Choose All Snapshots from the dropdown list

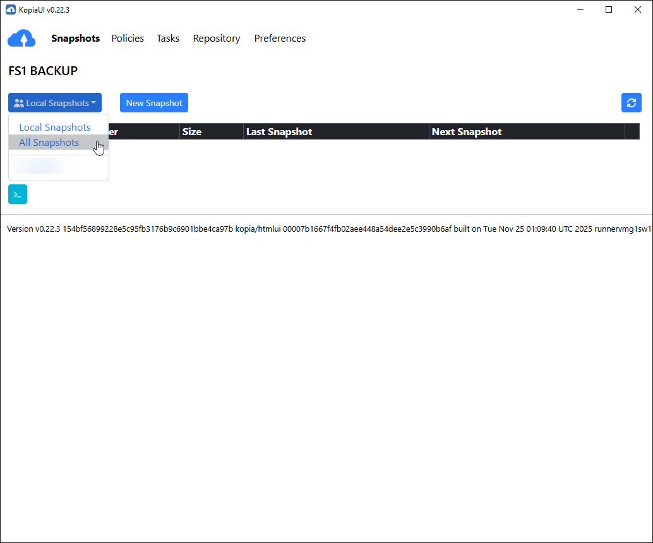(x=49, y=143)
